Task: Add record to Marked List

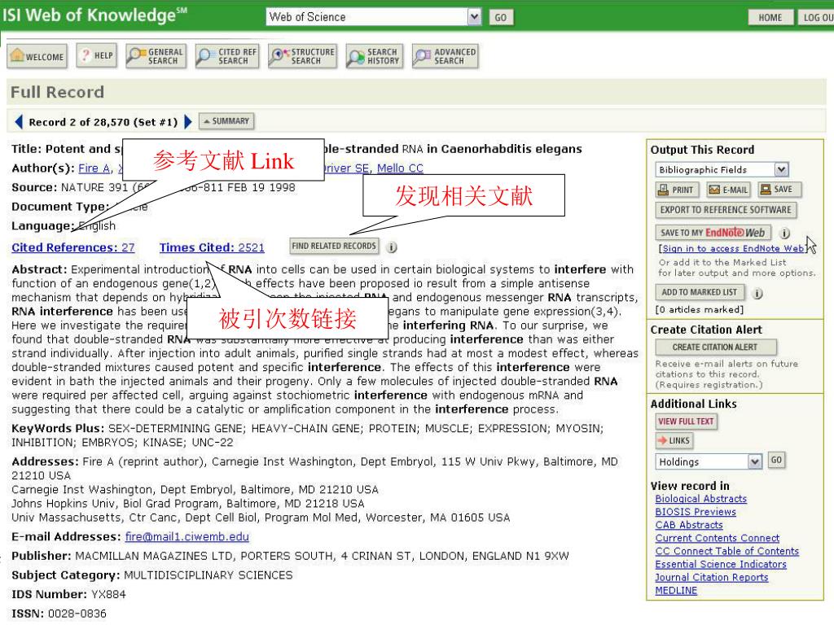Action: point(700,292)
